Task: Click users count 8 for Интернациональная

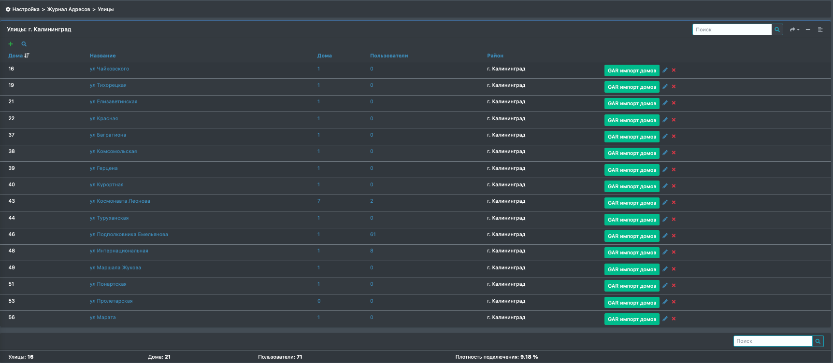Action: point(372,251)
